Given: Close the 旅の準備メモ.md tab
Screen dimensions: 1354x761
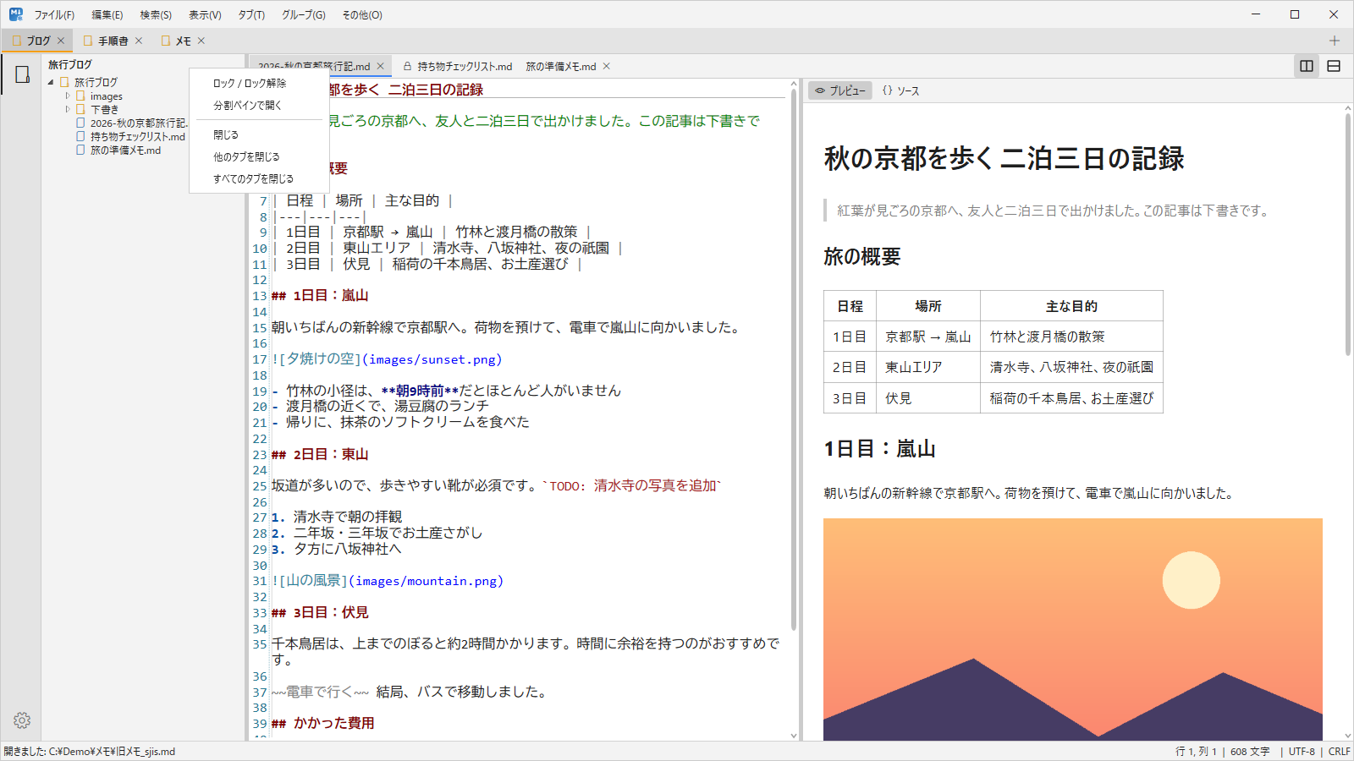Looking at the screenshot, I should [x=607, y=66].
